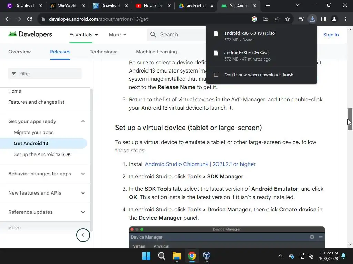Open the tab search dropdown arrow
Viewport: 353px width, 264px height.
point(297,5)
